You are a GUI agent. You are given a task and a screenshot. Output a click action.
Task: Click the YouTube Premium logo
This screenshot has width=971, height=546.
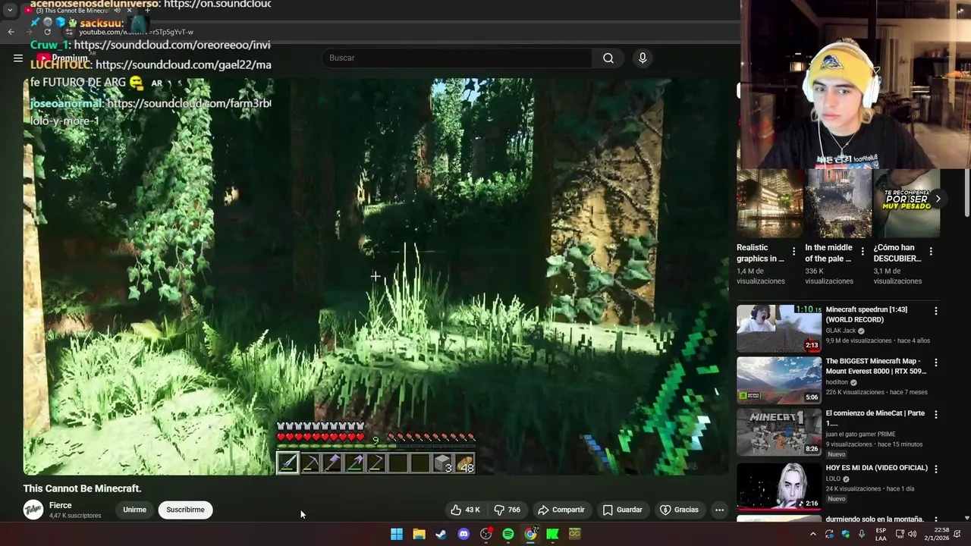click(62, 58)
